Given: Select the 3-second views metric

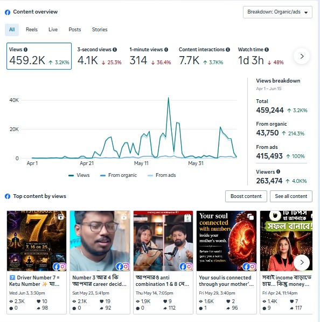Looking at the screenshot, I should click(x=100, y=56).
